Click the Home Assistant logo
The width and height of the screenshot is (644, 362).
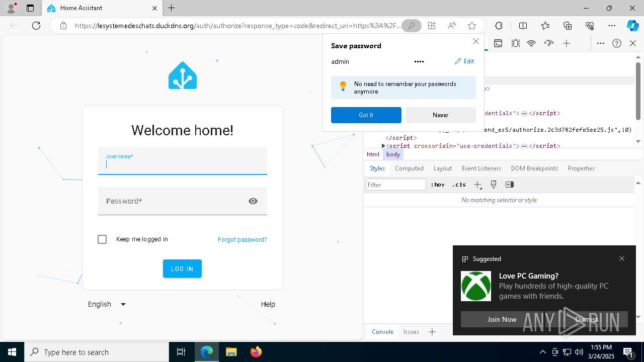(x=183, y=75)
